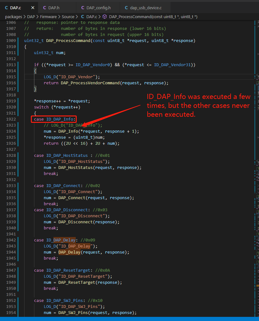Click the C file icon on dap_usb_device.c tab
Screen dimensions: 259x321
[x=126, y=8]
